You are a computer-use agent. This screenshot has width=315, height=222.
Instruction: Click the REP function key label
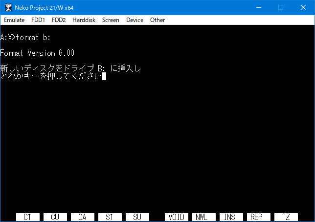coord(259,217)
